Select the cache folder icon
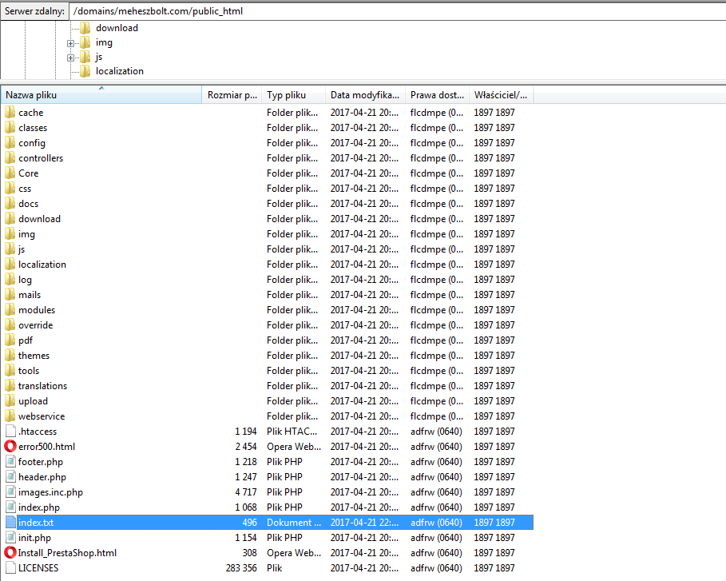Screen dimensions: 726x581 (10, 112)
